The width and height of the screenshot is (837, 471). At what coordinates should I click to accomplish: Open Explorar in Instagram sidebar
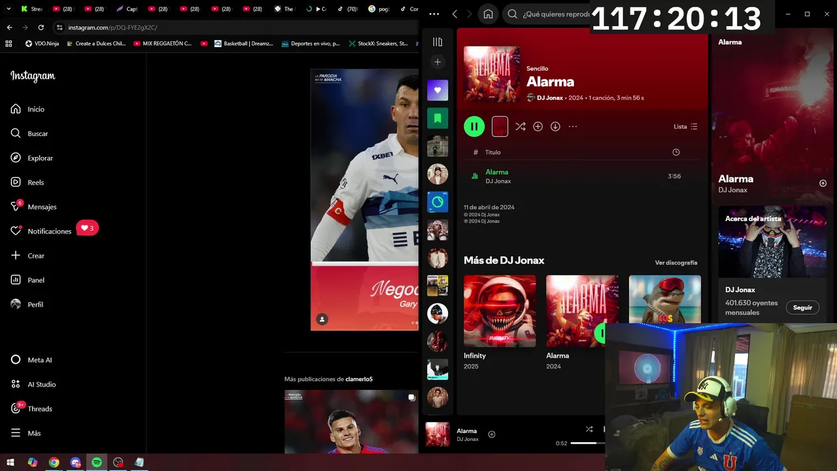tap(31, 158)
